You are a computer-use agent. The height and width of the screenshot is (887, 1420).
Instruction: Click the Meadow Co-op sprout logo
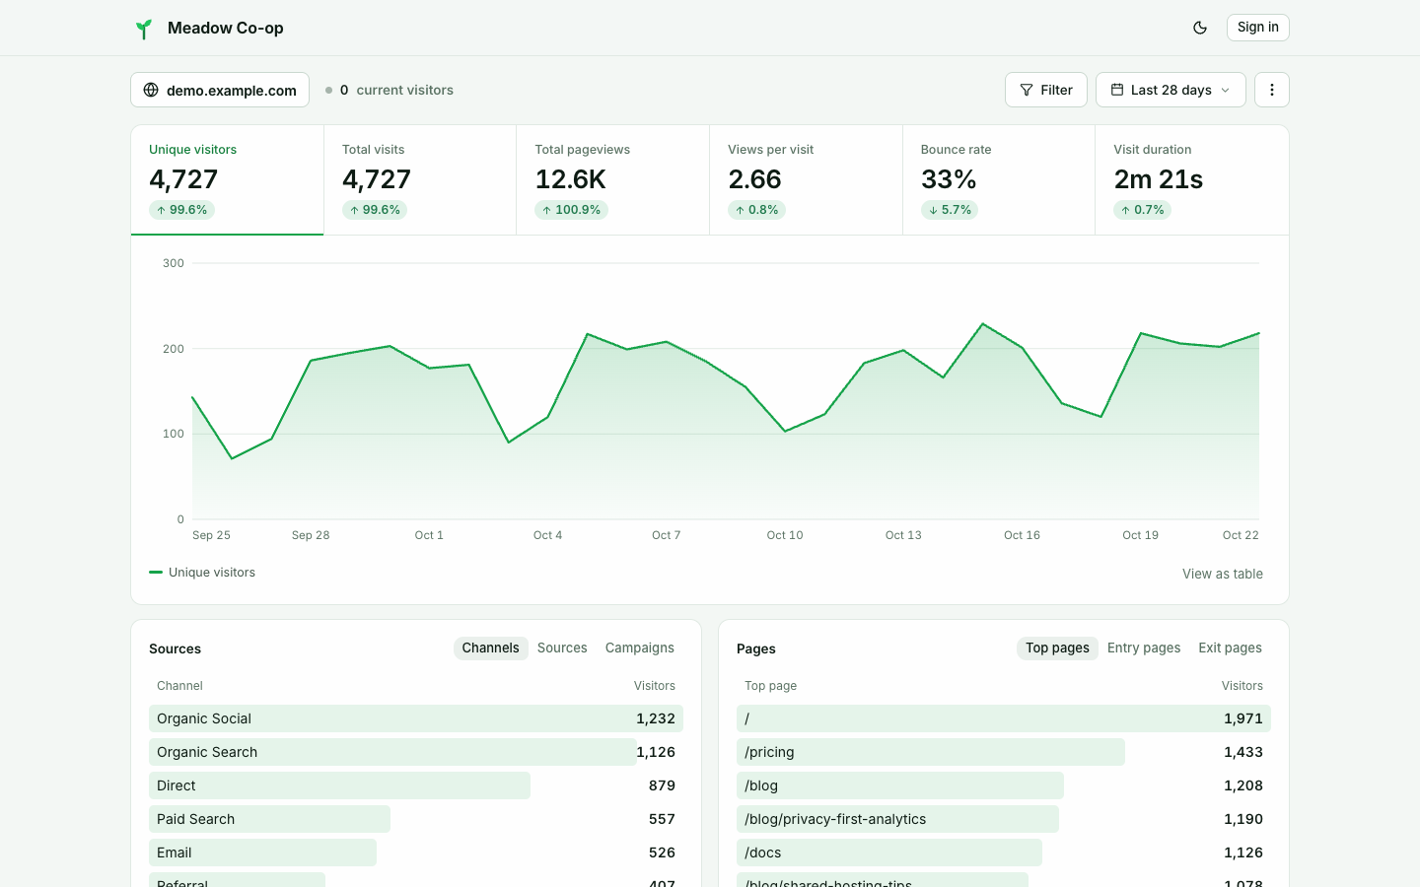click(x=144, y=29)
